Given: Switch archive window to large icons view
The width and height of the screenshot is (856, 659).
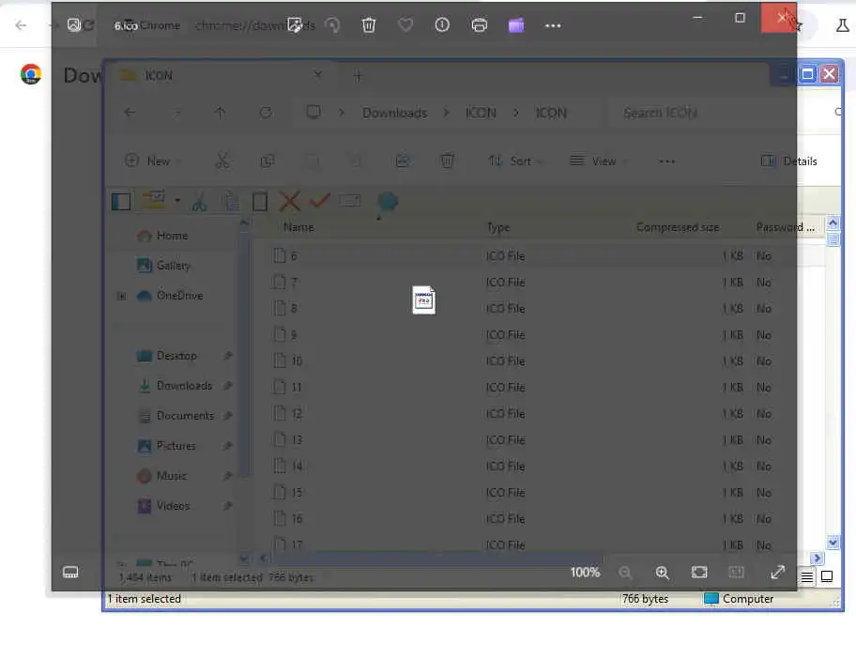Looking at the screenshot, I should click(827, 576).
